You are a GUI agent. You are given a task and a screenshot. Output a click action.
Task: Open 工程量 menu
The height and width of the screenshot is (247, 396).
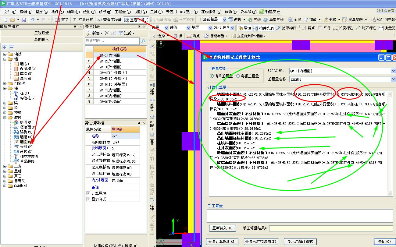pyautogui.click(x=123, y=12)
